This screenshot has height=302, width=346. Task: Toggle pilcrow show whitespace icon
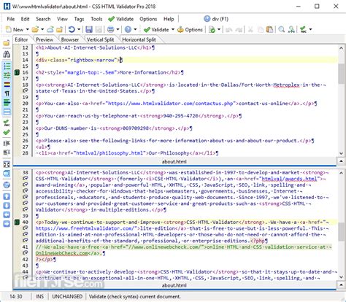click(x=7, y=93)
